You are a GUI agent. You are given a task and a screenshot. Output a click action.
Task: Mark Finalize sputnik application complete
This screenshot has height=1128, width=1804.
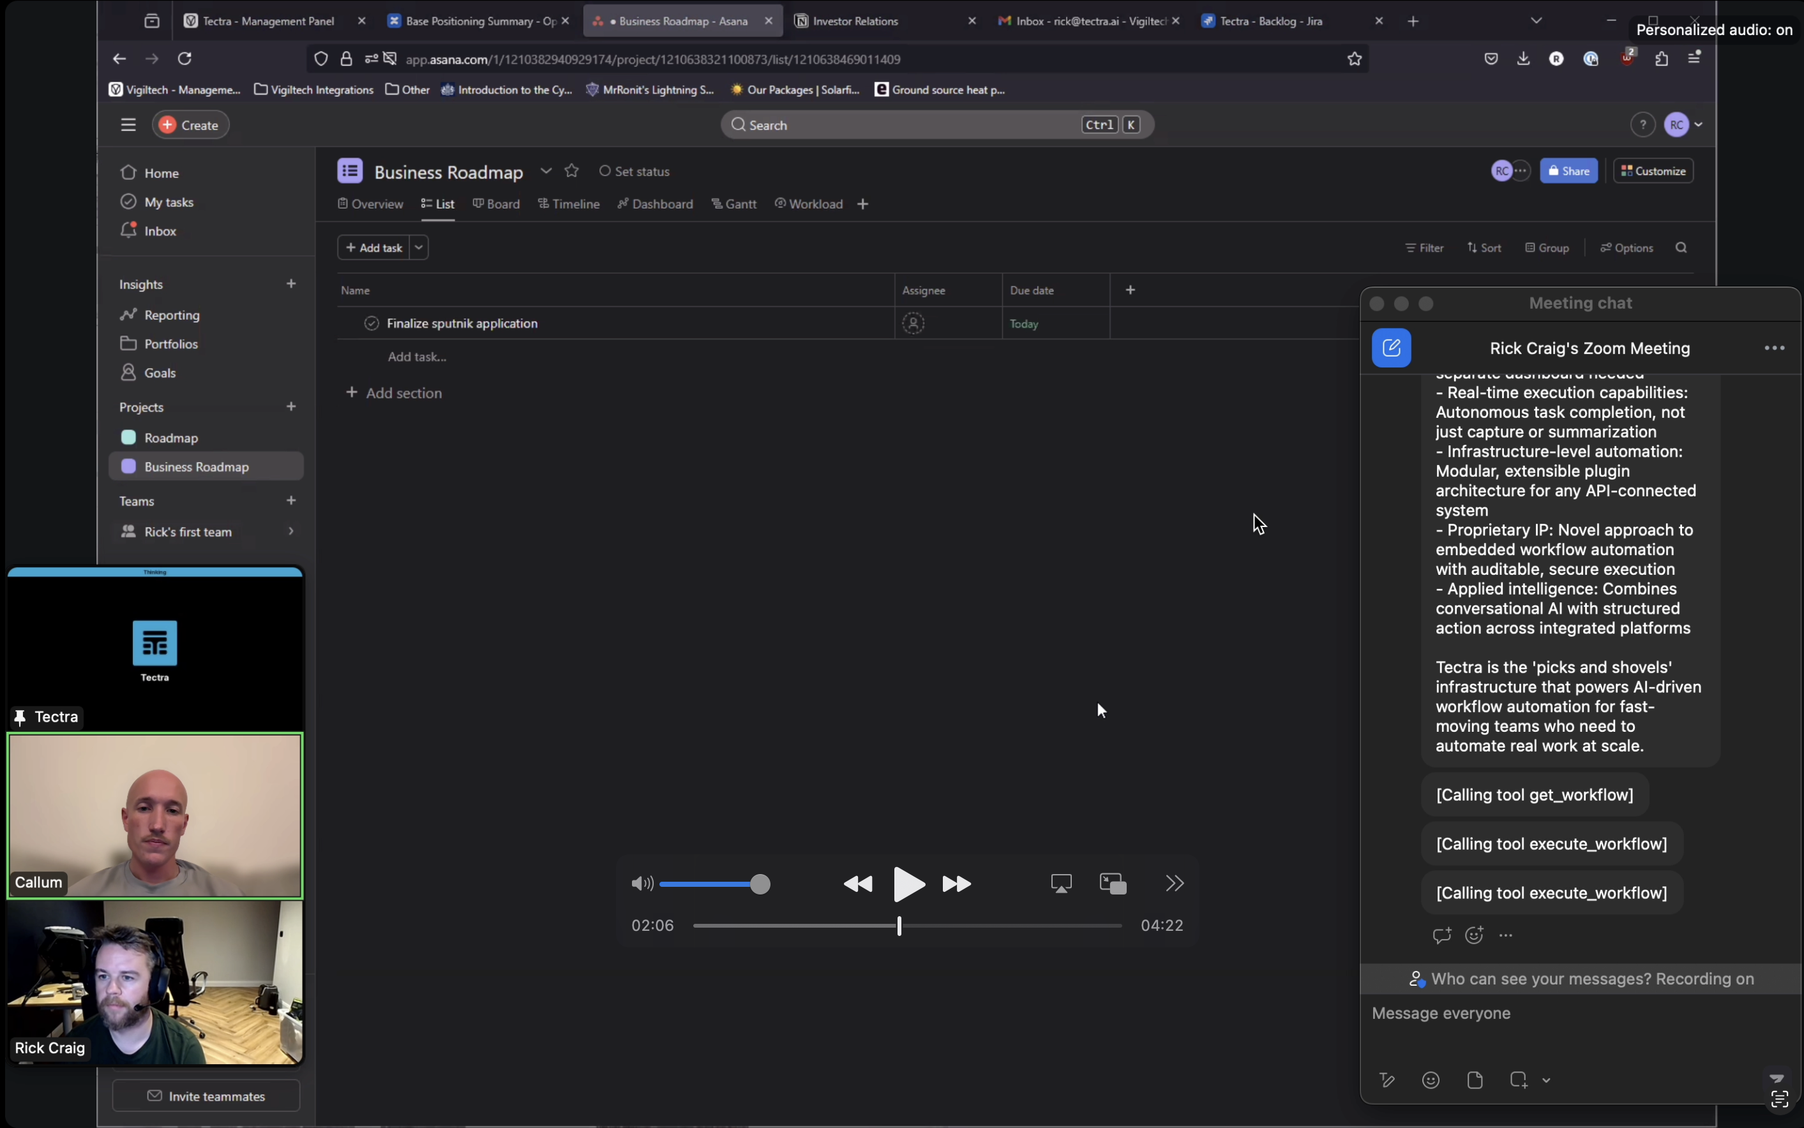(x=372, y=323)
